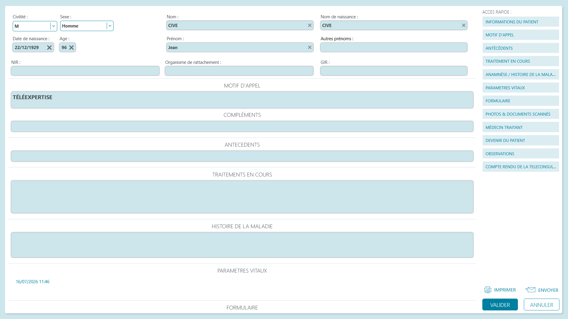This screenshot has width=568, height=319.
Task: Go to FORMULAIRE quick access item
Action: pos(521,101)
